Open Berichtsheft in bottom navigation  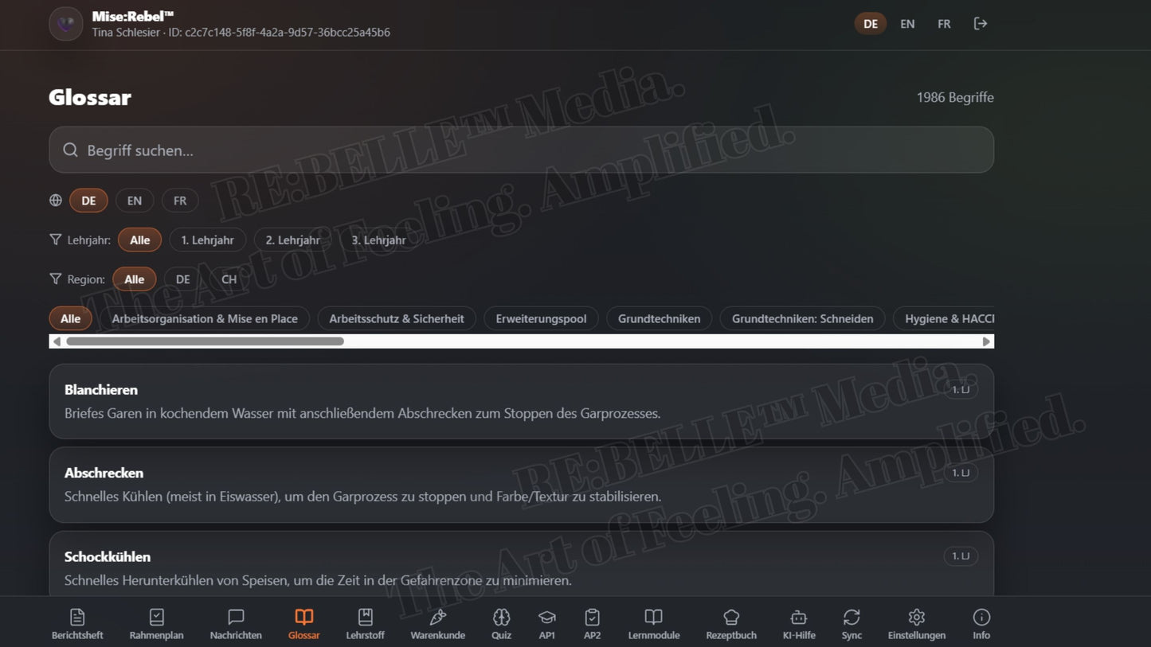[x=77, y=624]
